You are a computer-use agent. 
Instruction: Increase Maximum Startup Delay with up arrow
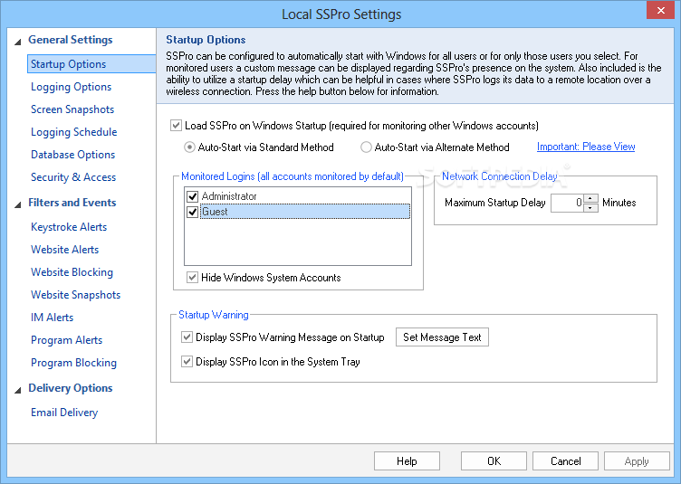(590, 199)
